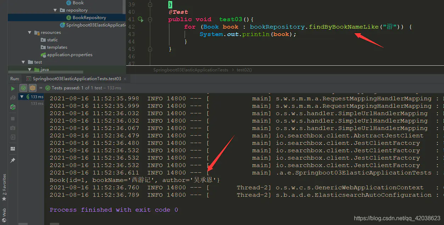Click the test02() breadcrumb

coord(244,70)
